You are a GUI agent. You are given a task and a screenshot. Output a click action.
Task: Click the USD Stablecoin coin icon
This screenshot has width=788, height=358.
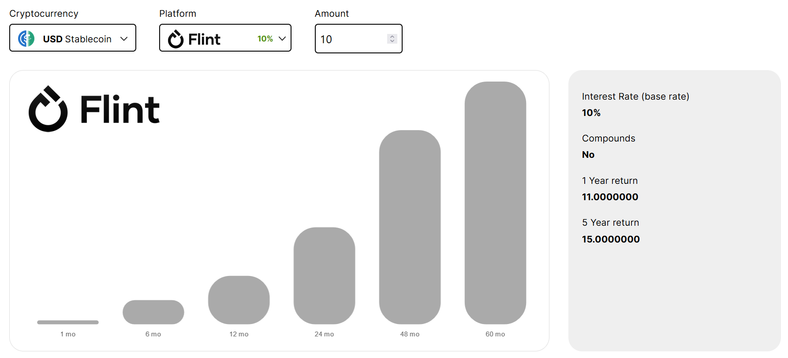tap(26, 39)
